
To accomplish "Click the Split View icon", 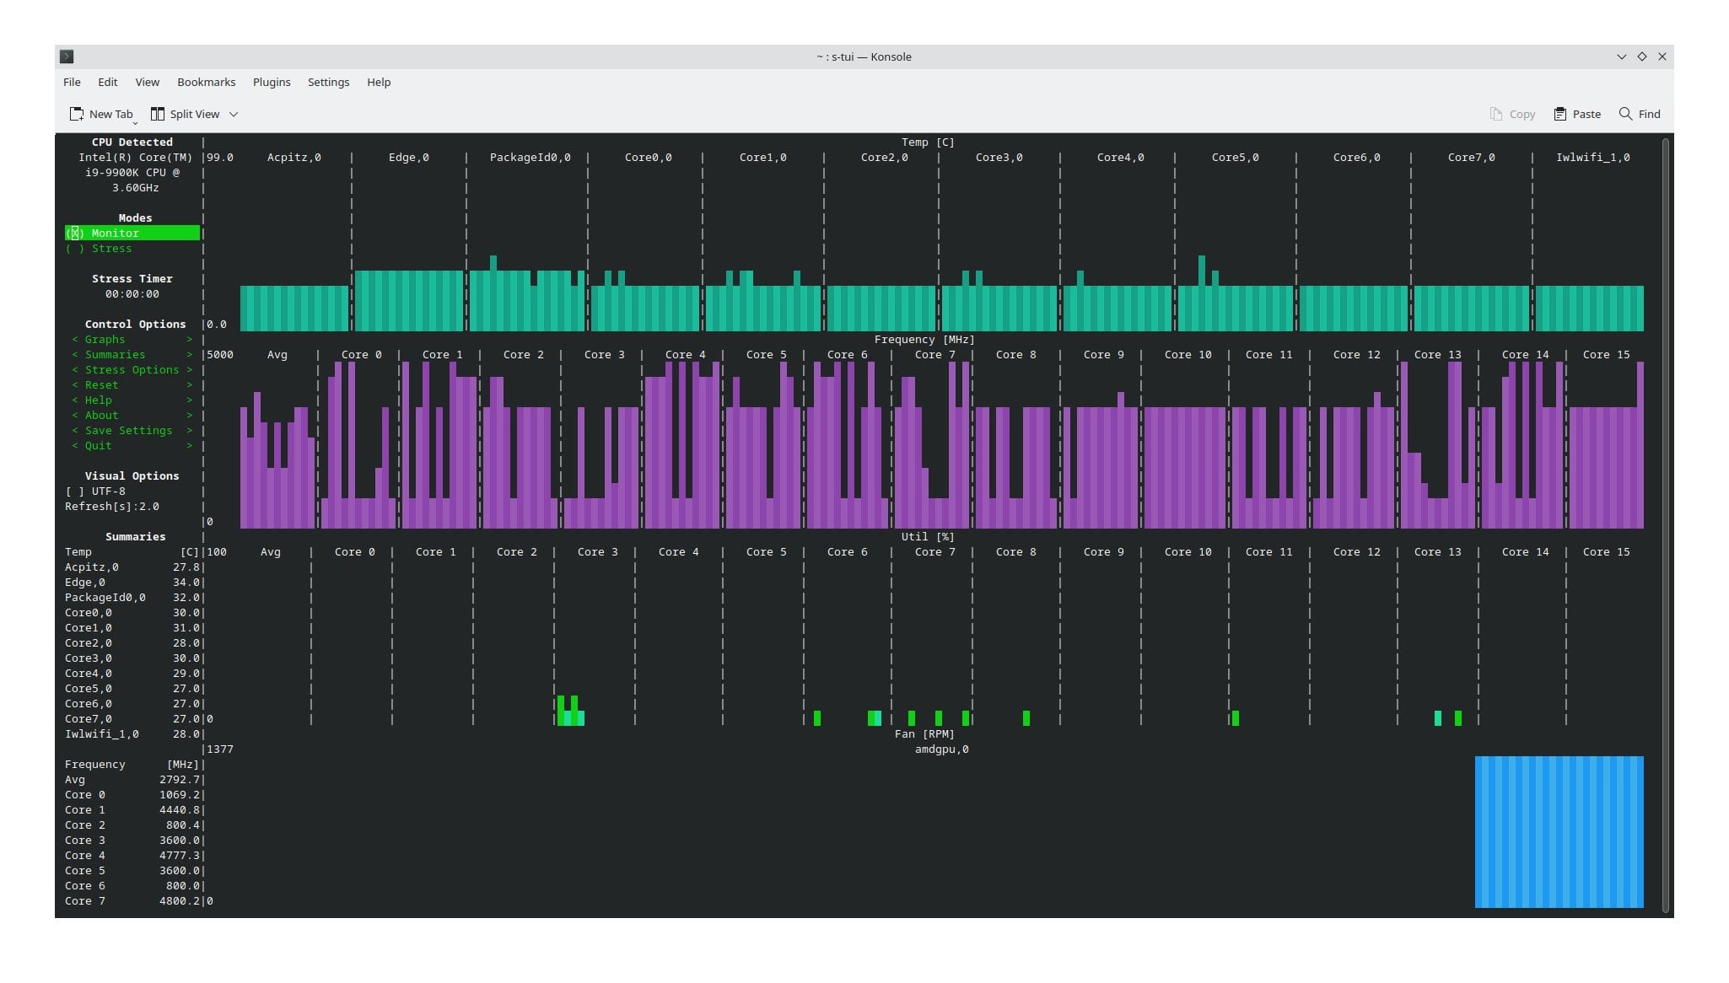I will click(x=158, y=114).
